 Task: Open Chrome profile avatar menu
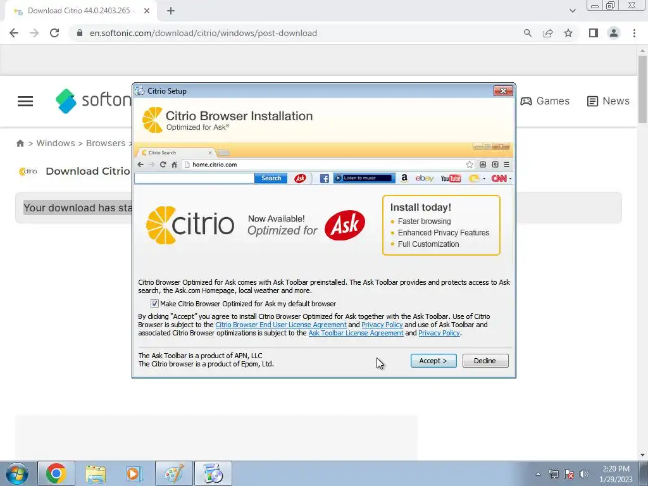(x=614, y=33)
